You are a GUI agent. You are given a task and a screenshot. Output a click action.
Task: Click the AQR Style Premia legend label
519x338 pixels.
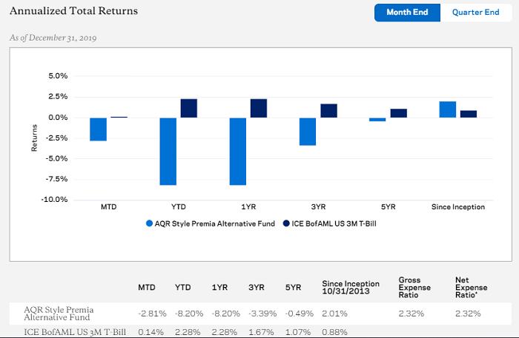pyautogui.click(x=215, y=224)
